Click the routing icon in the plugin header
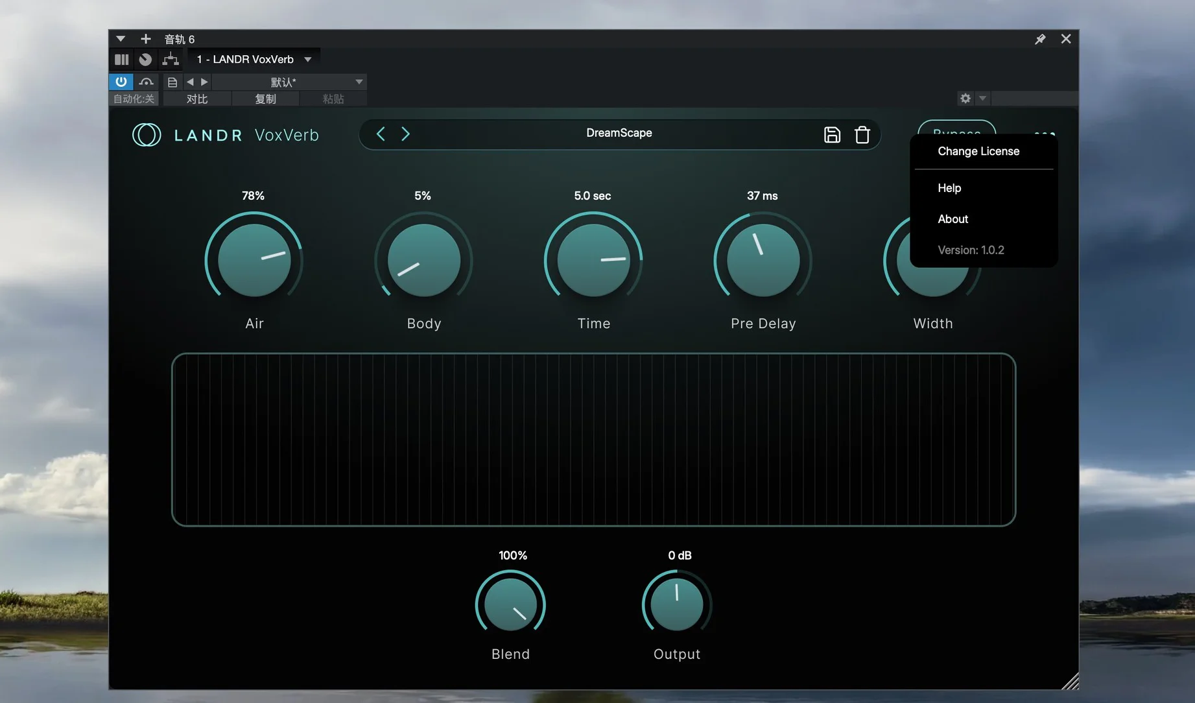The height and width of the screenshot is (703, 1195). coord(171,59)
